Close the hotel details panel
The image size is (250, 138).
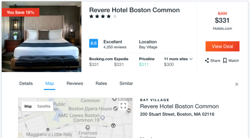click(237, 84)
